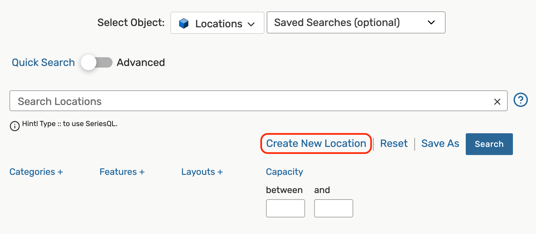
Task: Expand the Categories filter
Action: coord(36,172)
